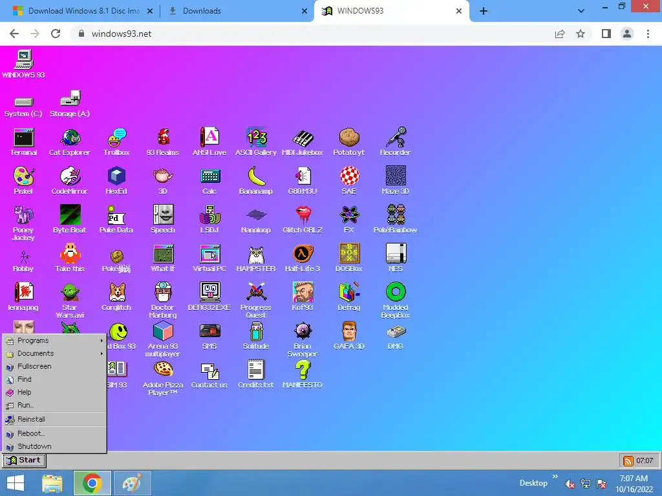
Task: Click the RSS feed tray icon
Action: [x=628, y=460]
